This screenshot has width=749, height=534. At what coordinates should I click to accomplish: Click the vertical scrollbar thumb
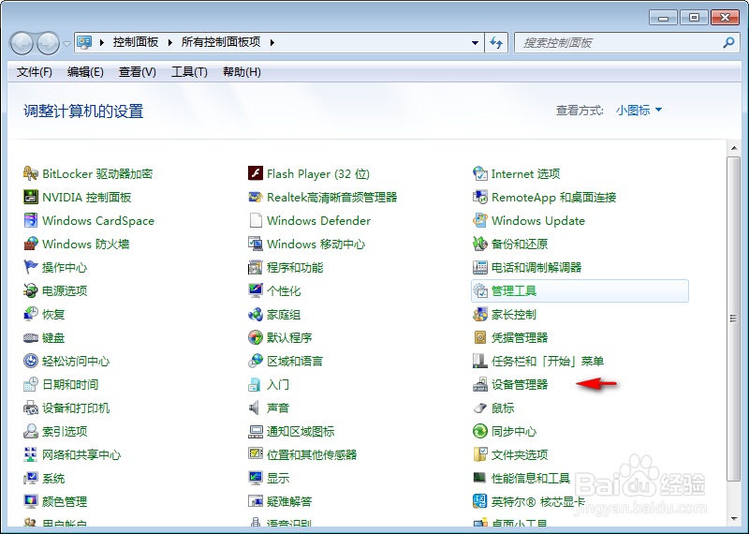click(x=734, y=319)
